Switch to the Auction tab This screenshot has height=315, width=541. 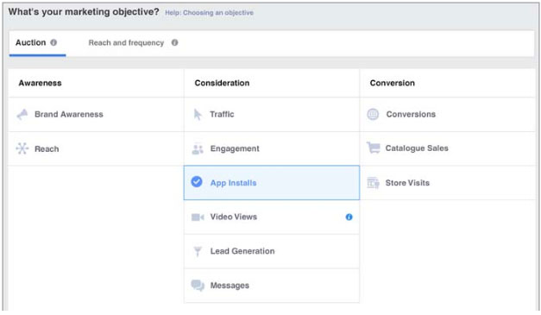[37, 43]
